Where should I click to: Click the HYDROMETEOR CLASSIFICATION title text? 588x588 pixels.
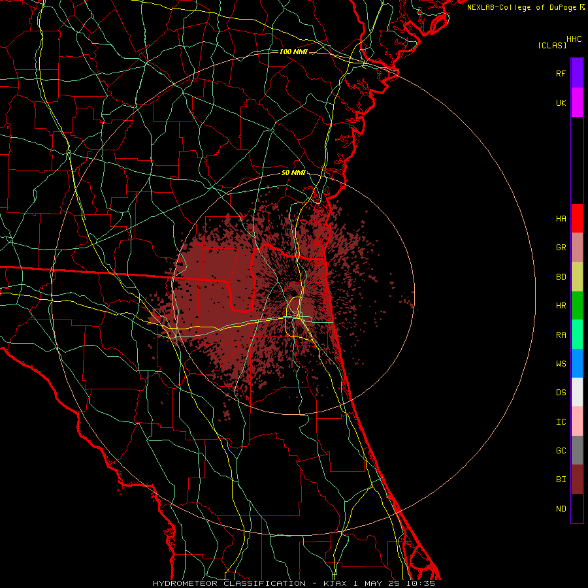pyautogui.click(x=229, y=583)
